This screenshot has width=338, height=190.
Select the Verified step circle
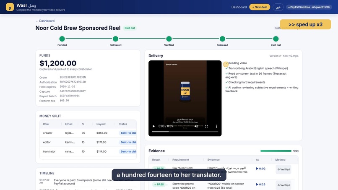pos(169,39)
